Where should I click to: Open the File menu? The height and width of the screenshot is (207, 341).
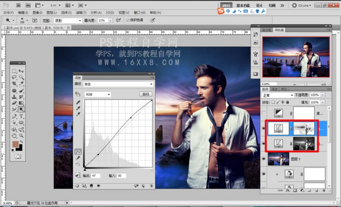[8, 13]
